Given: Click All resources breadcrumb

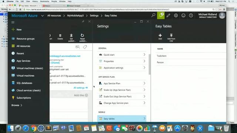Looking at the screenshot, I should 54,16.
